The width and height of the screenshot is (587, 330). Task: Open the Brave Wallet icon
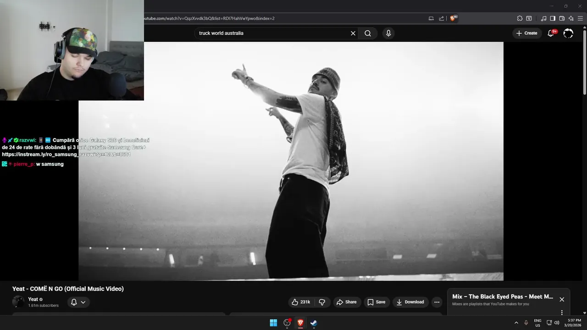(x=562, y=18)
